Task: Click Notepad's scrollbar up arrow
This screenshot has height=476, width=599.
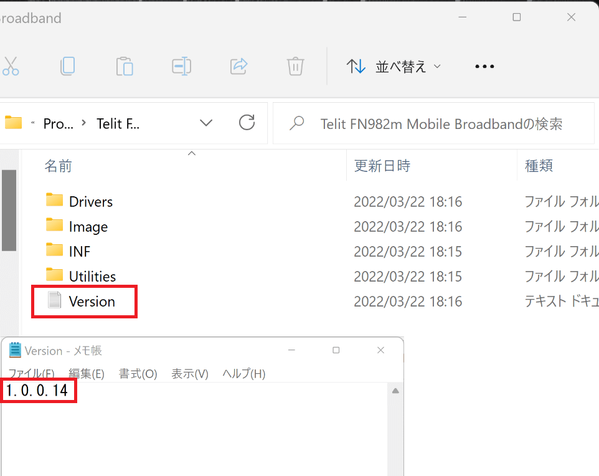Action: click(395, 391)
